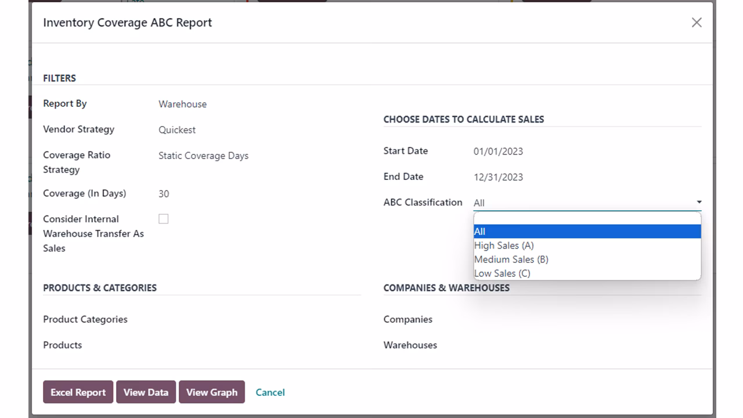Open the Vendor Strategy Quickest selector

click(x=259, y=129)
